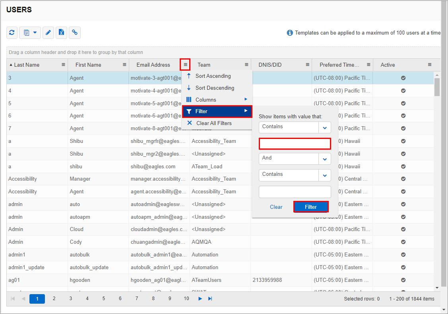Copy user link with chain icon
448x314 pixels.
point(75,33)
